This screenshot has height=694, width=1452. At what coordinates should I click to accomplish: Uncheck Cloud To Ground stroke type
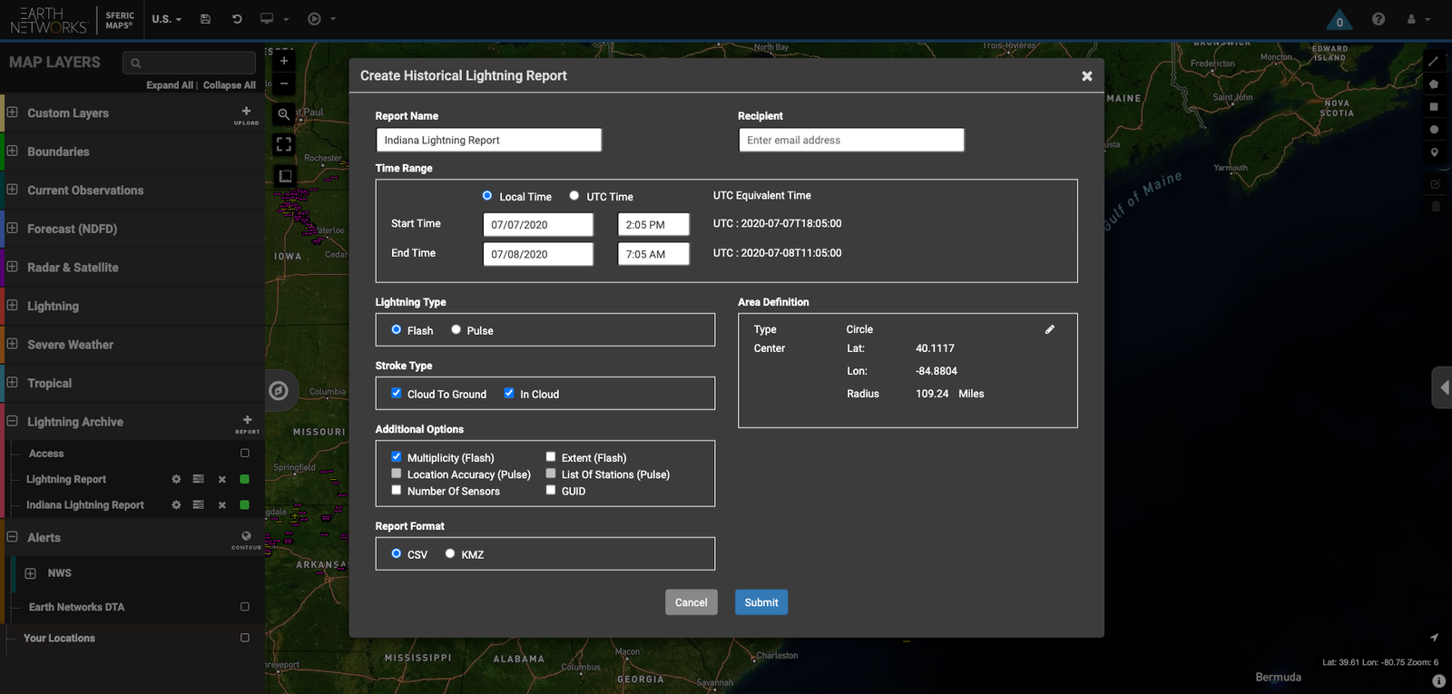397,394
